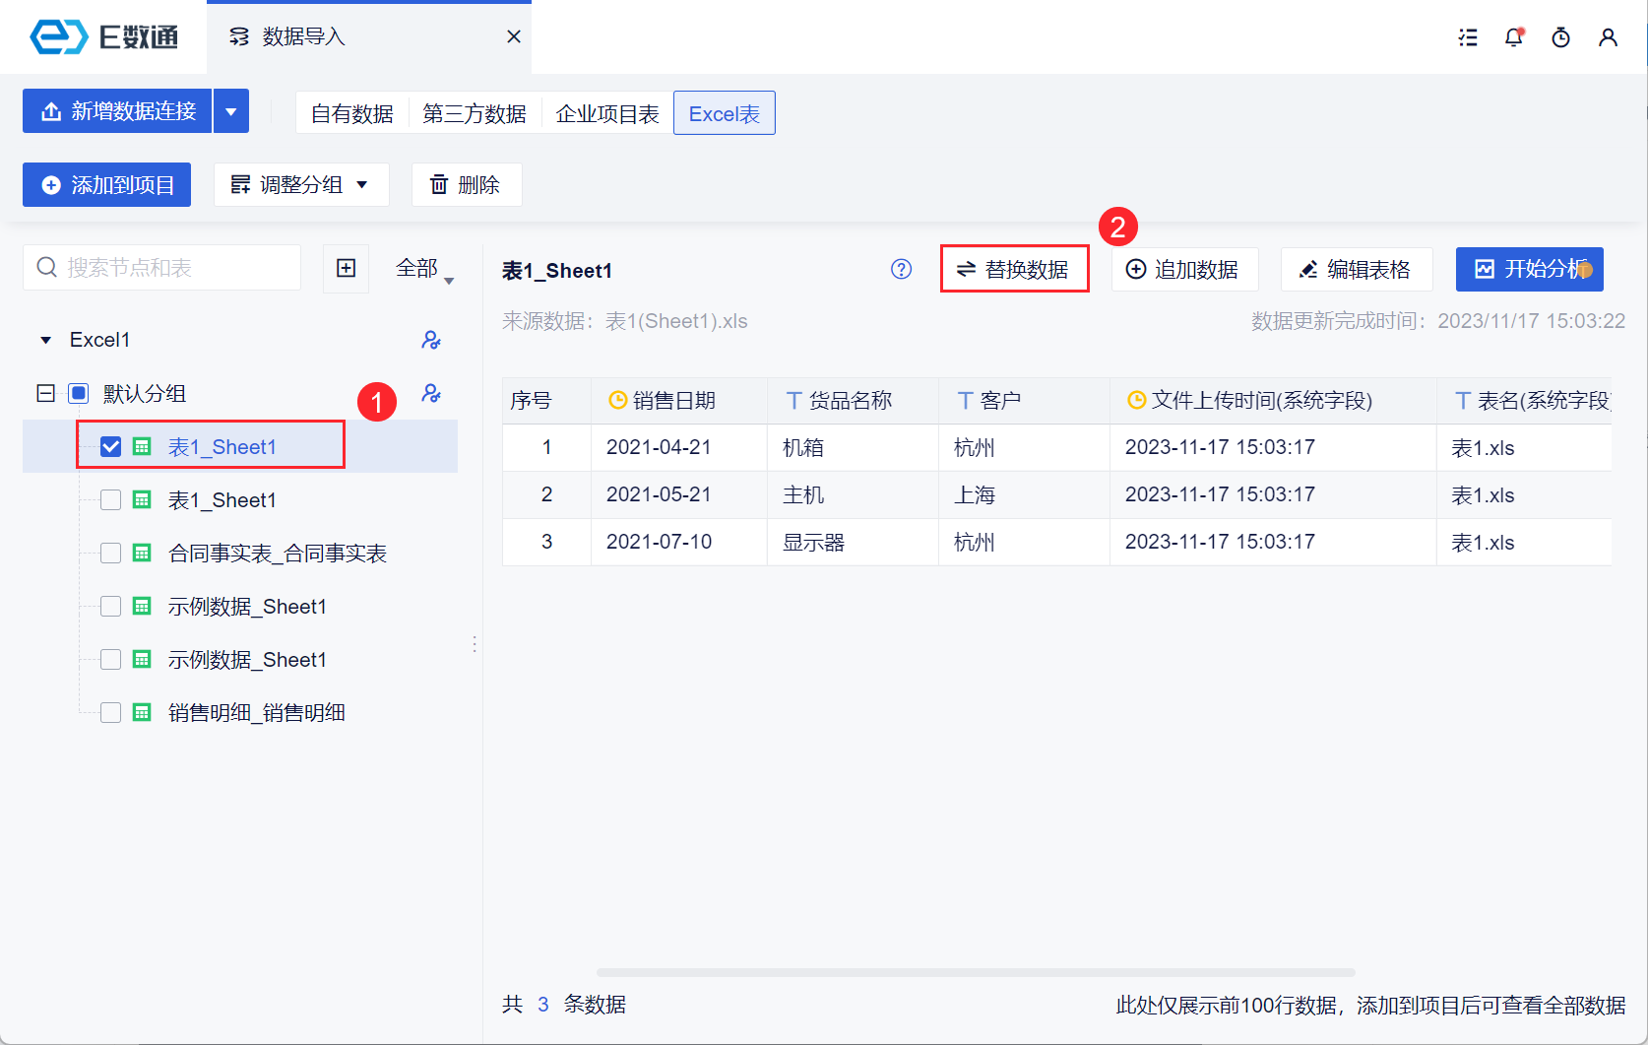Viewport: 1648px width, 1045px height.
Task: Select the Excel表 tab
Action: [x=725, y=113]
